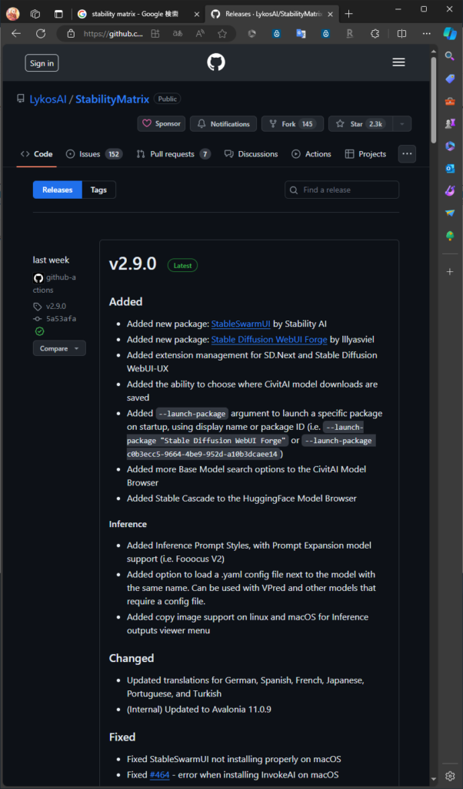
Task: Open the sidebar Shopping tag icon
Action: [450, 79]
